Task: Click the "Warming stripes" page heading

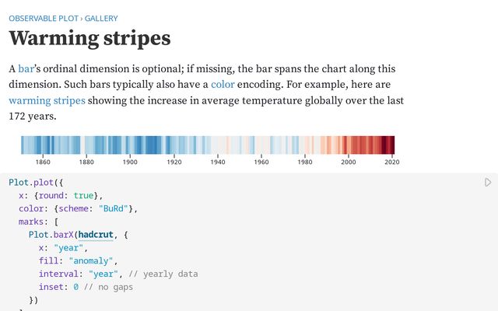Action: click(x=89, y=38)
